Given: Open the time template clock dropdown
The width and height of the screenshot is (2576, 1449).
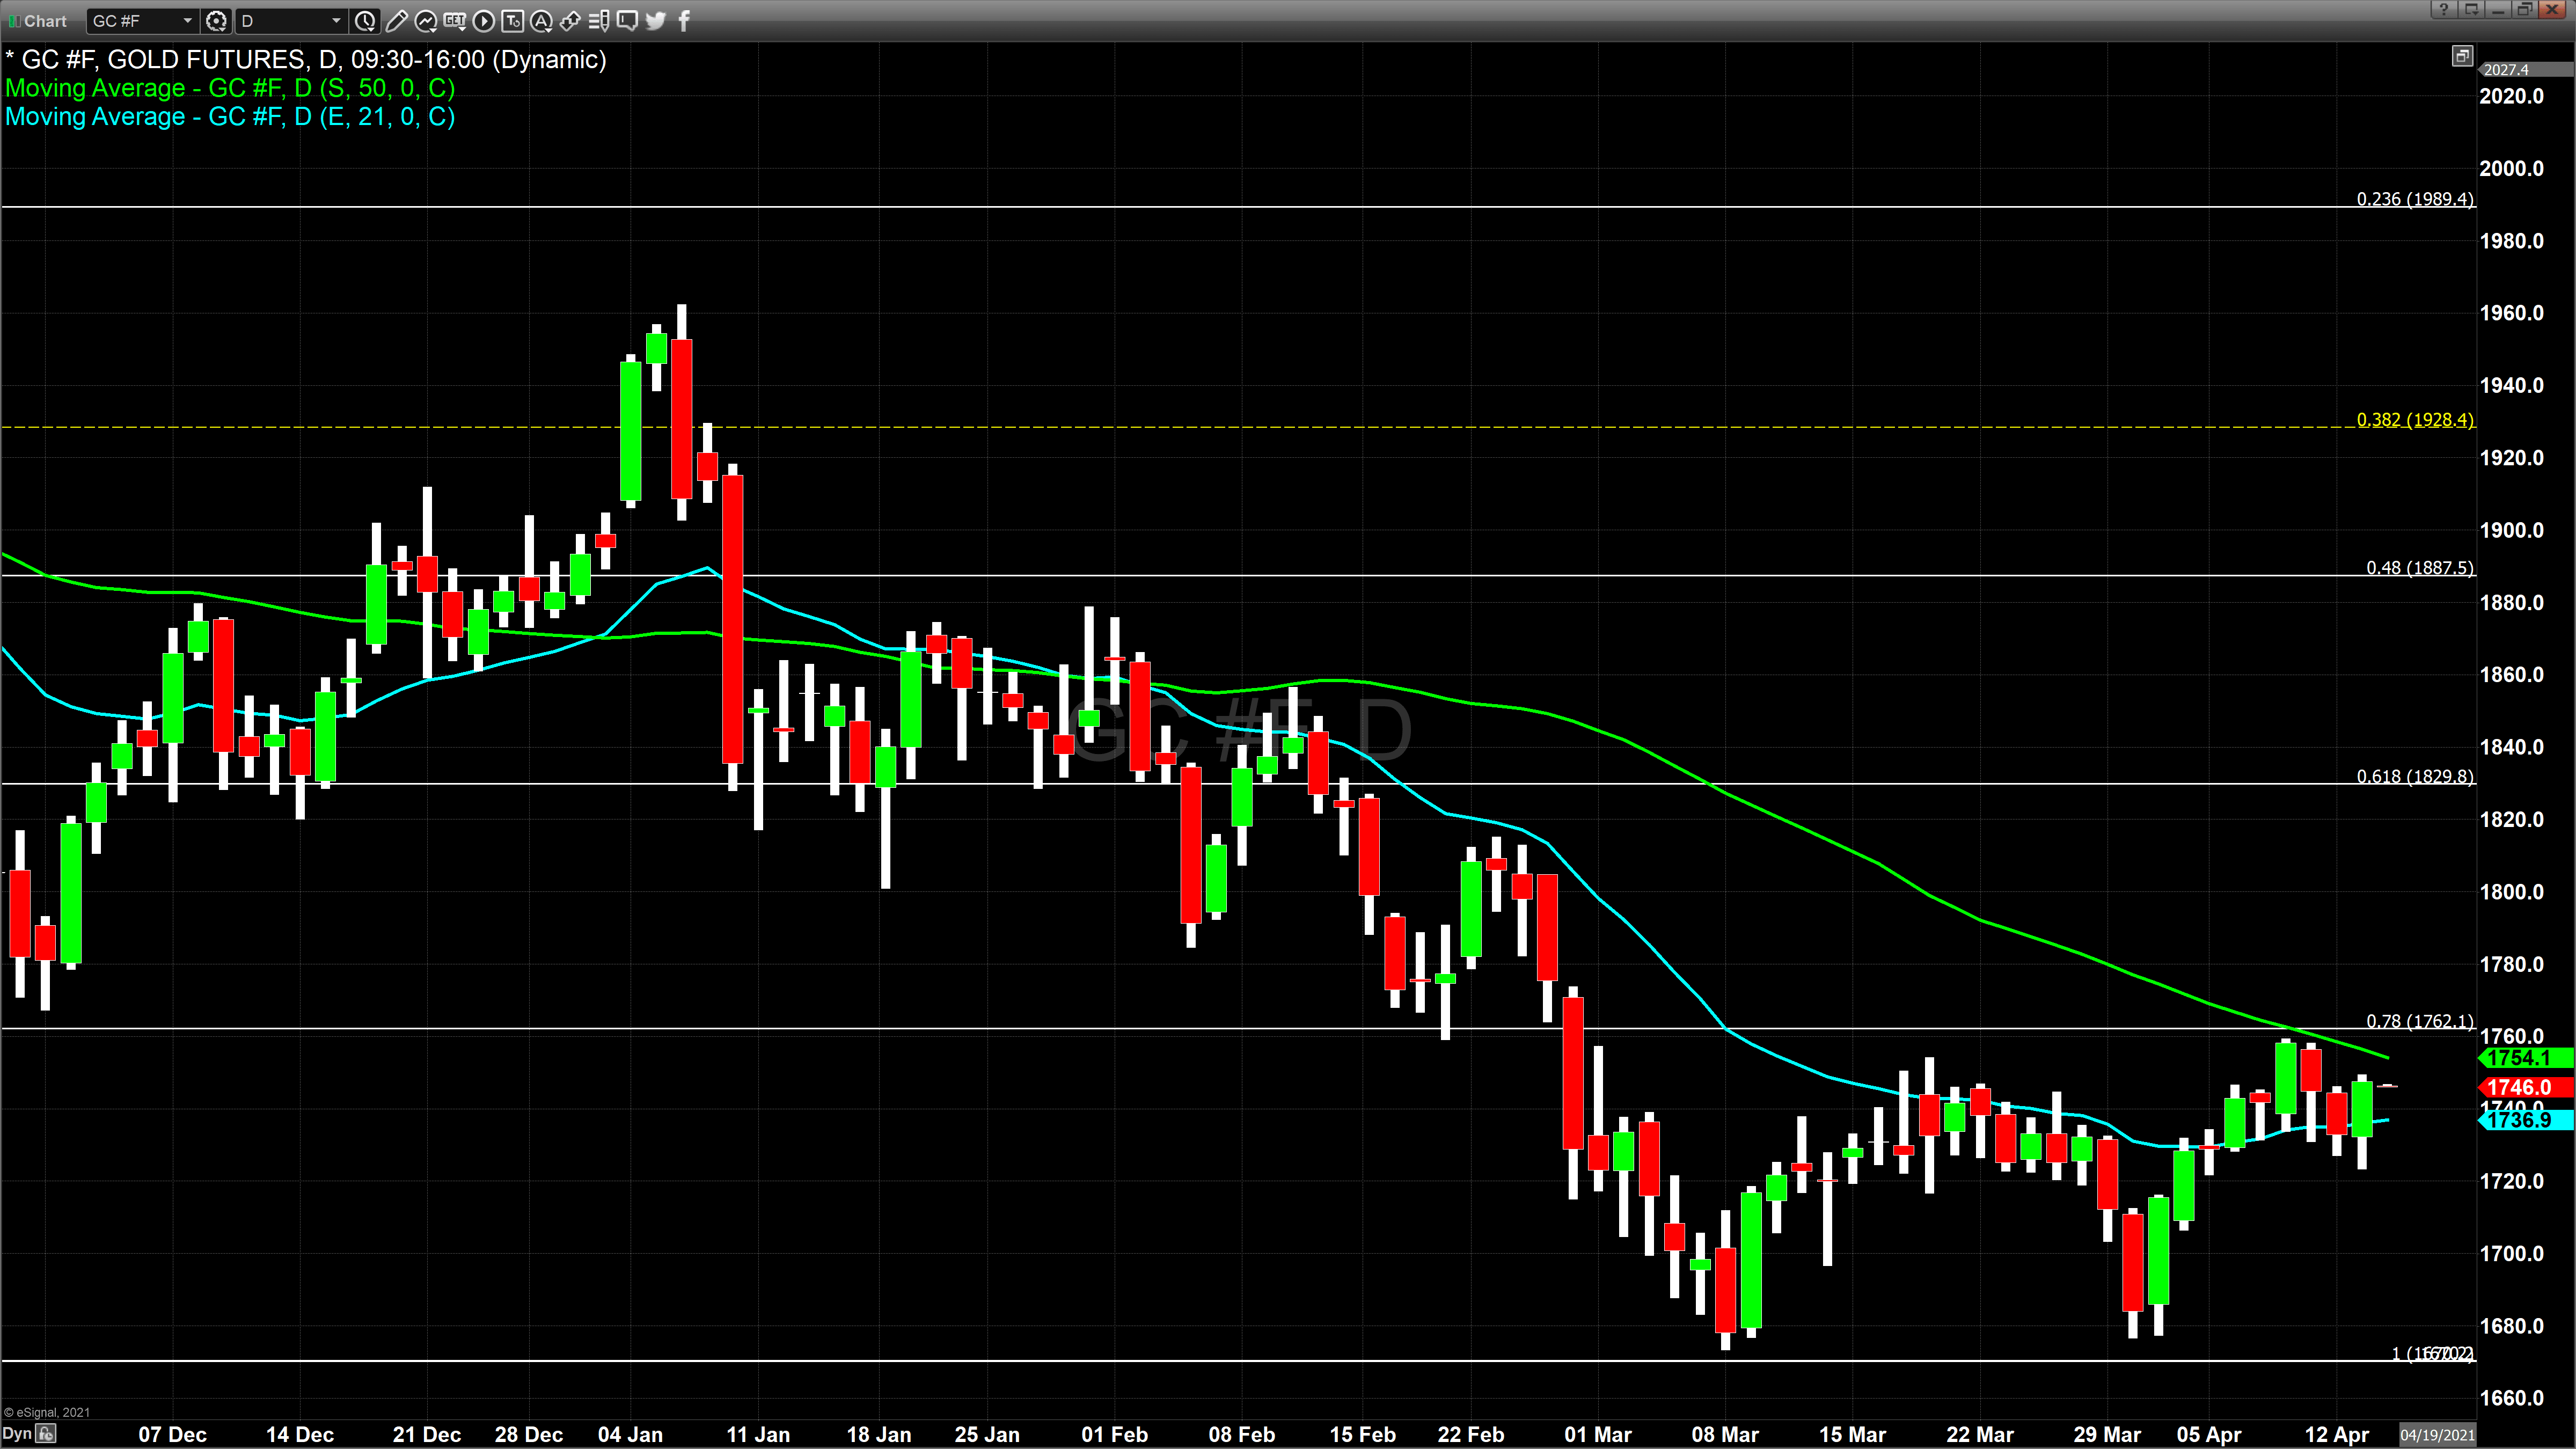Looking at the screenshot, I should [366, 20].
